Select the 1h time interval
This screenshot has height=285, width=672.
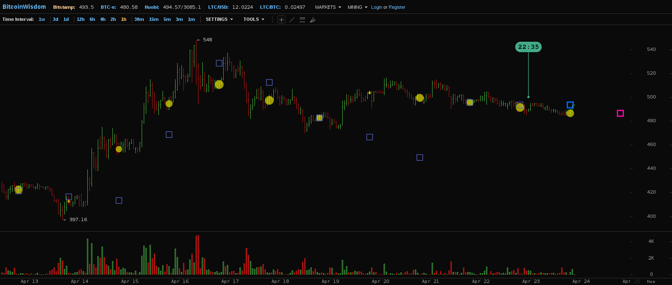[124, 20]
